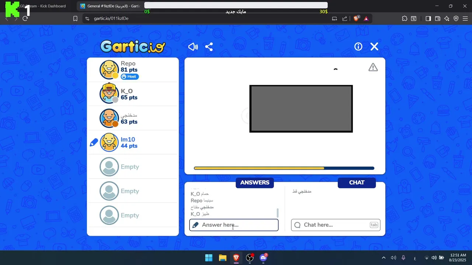Focus the 'Chat here...' input field
The height and width of the screenshot is (265, 472).
(x=336, y=225)
